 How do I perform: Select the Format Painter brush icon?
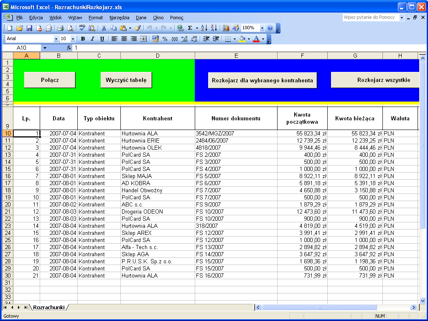point(138,28)
